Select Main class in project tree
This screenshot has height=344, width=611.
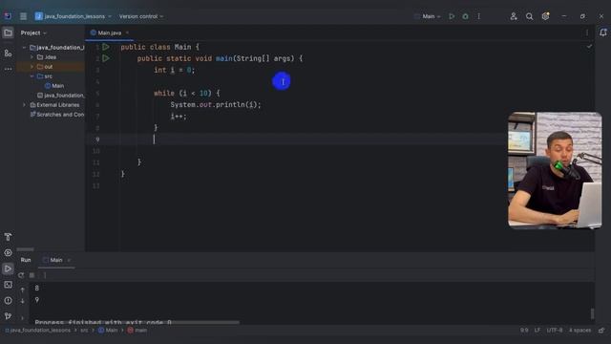[x=54, y=86]
